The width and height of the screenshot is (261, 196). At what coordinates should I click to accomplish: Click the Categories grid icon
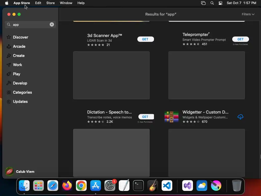click(x=9, y=92)
